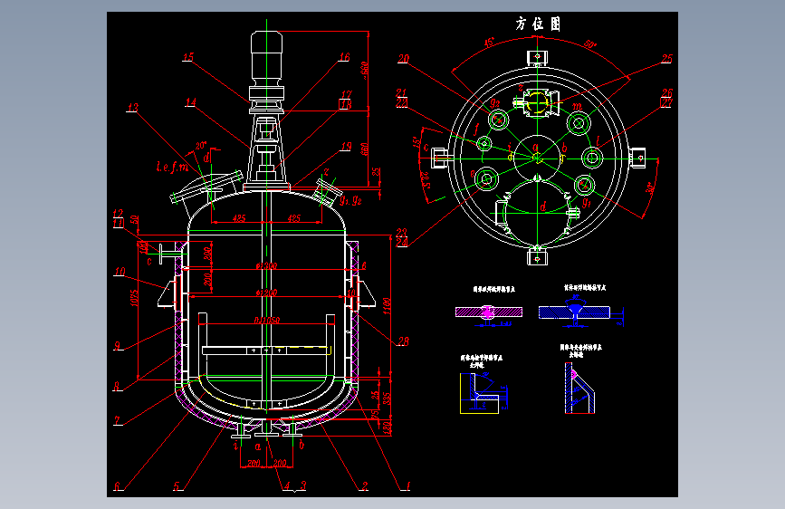Click the DJ1050 agitator dimension text

tap(267, 320)
